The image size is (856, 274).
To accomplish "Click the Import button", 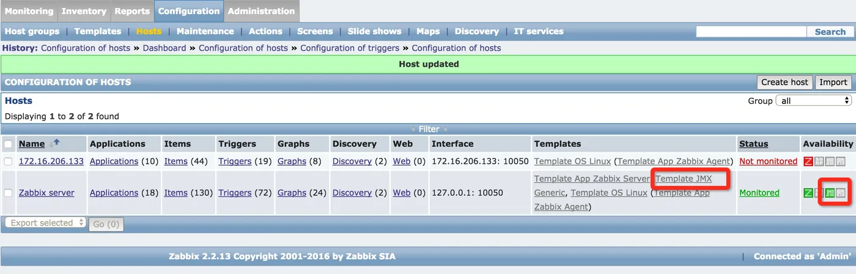I will [x=833, y=82].
